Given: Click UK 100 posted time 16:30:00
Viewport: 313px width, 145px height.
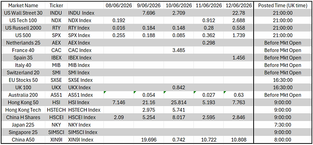Looking at the screenshot, I should click(283, 88).
